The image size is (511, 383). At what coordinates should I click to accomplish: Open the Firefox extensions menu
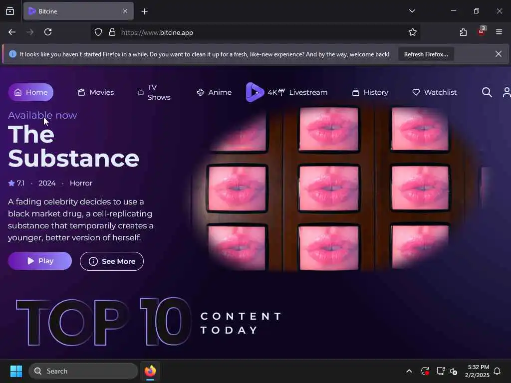point(463,32)
